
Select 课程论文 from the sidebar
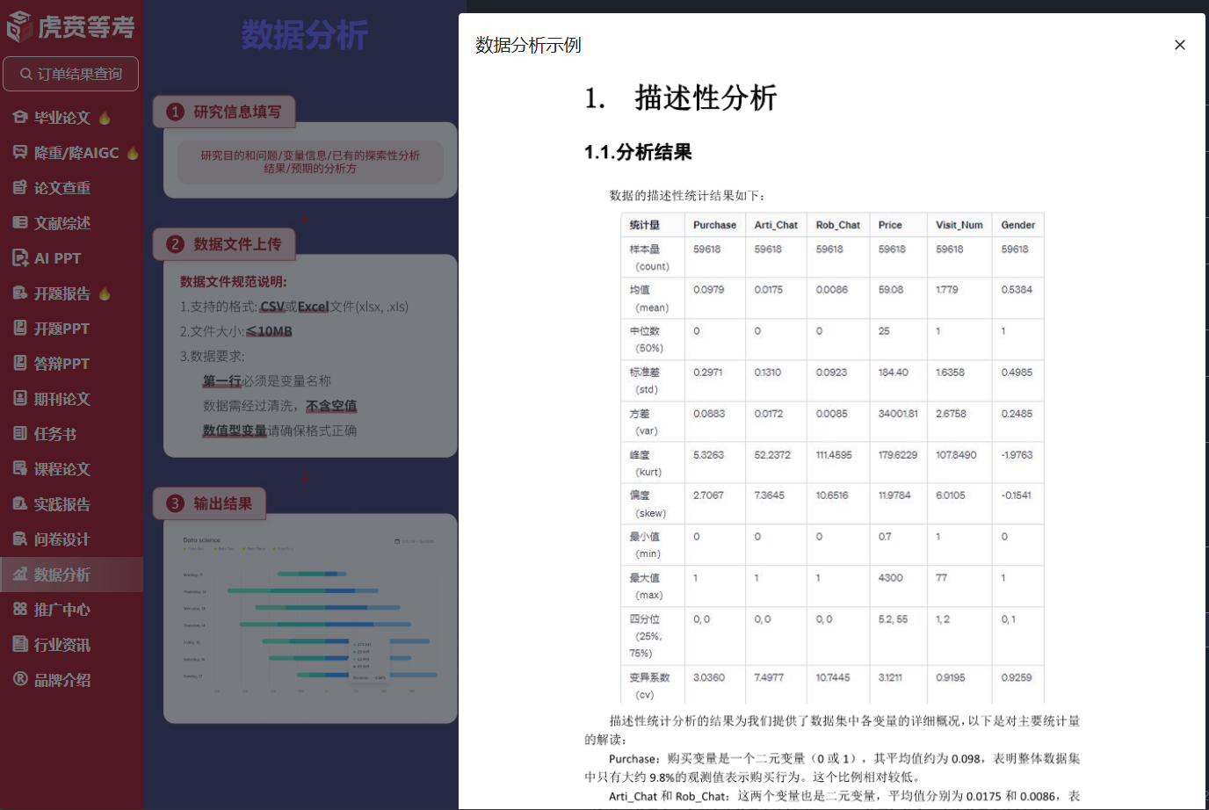(x=53, y=468)
